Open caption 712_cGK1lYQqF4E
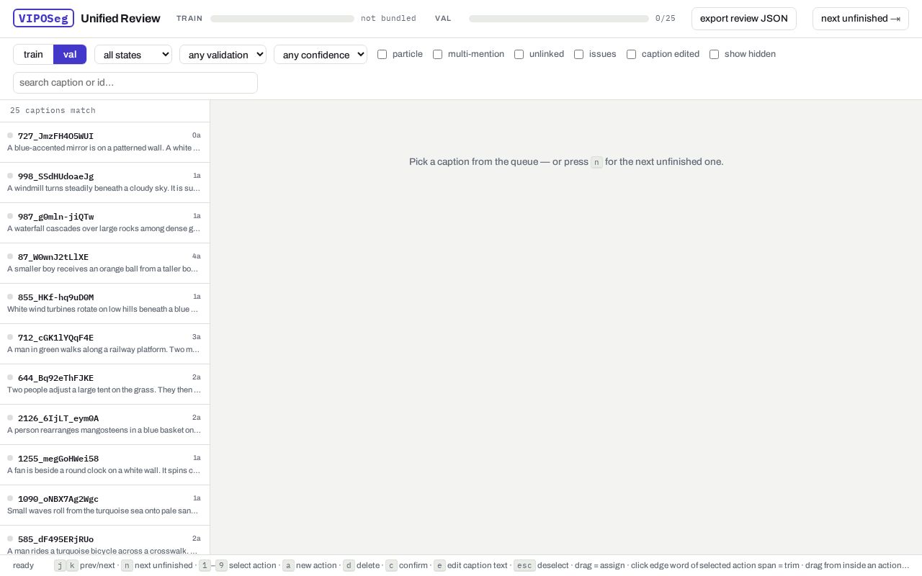The image size is (922, 576). coord(104,343)
